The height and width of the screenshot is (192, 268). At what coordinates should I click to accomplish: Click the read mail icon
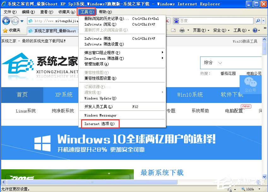coord(174,30)
